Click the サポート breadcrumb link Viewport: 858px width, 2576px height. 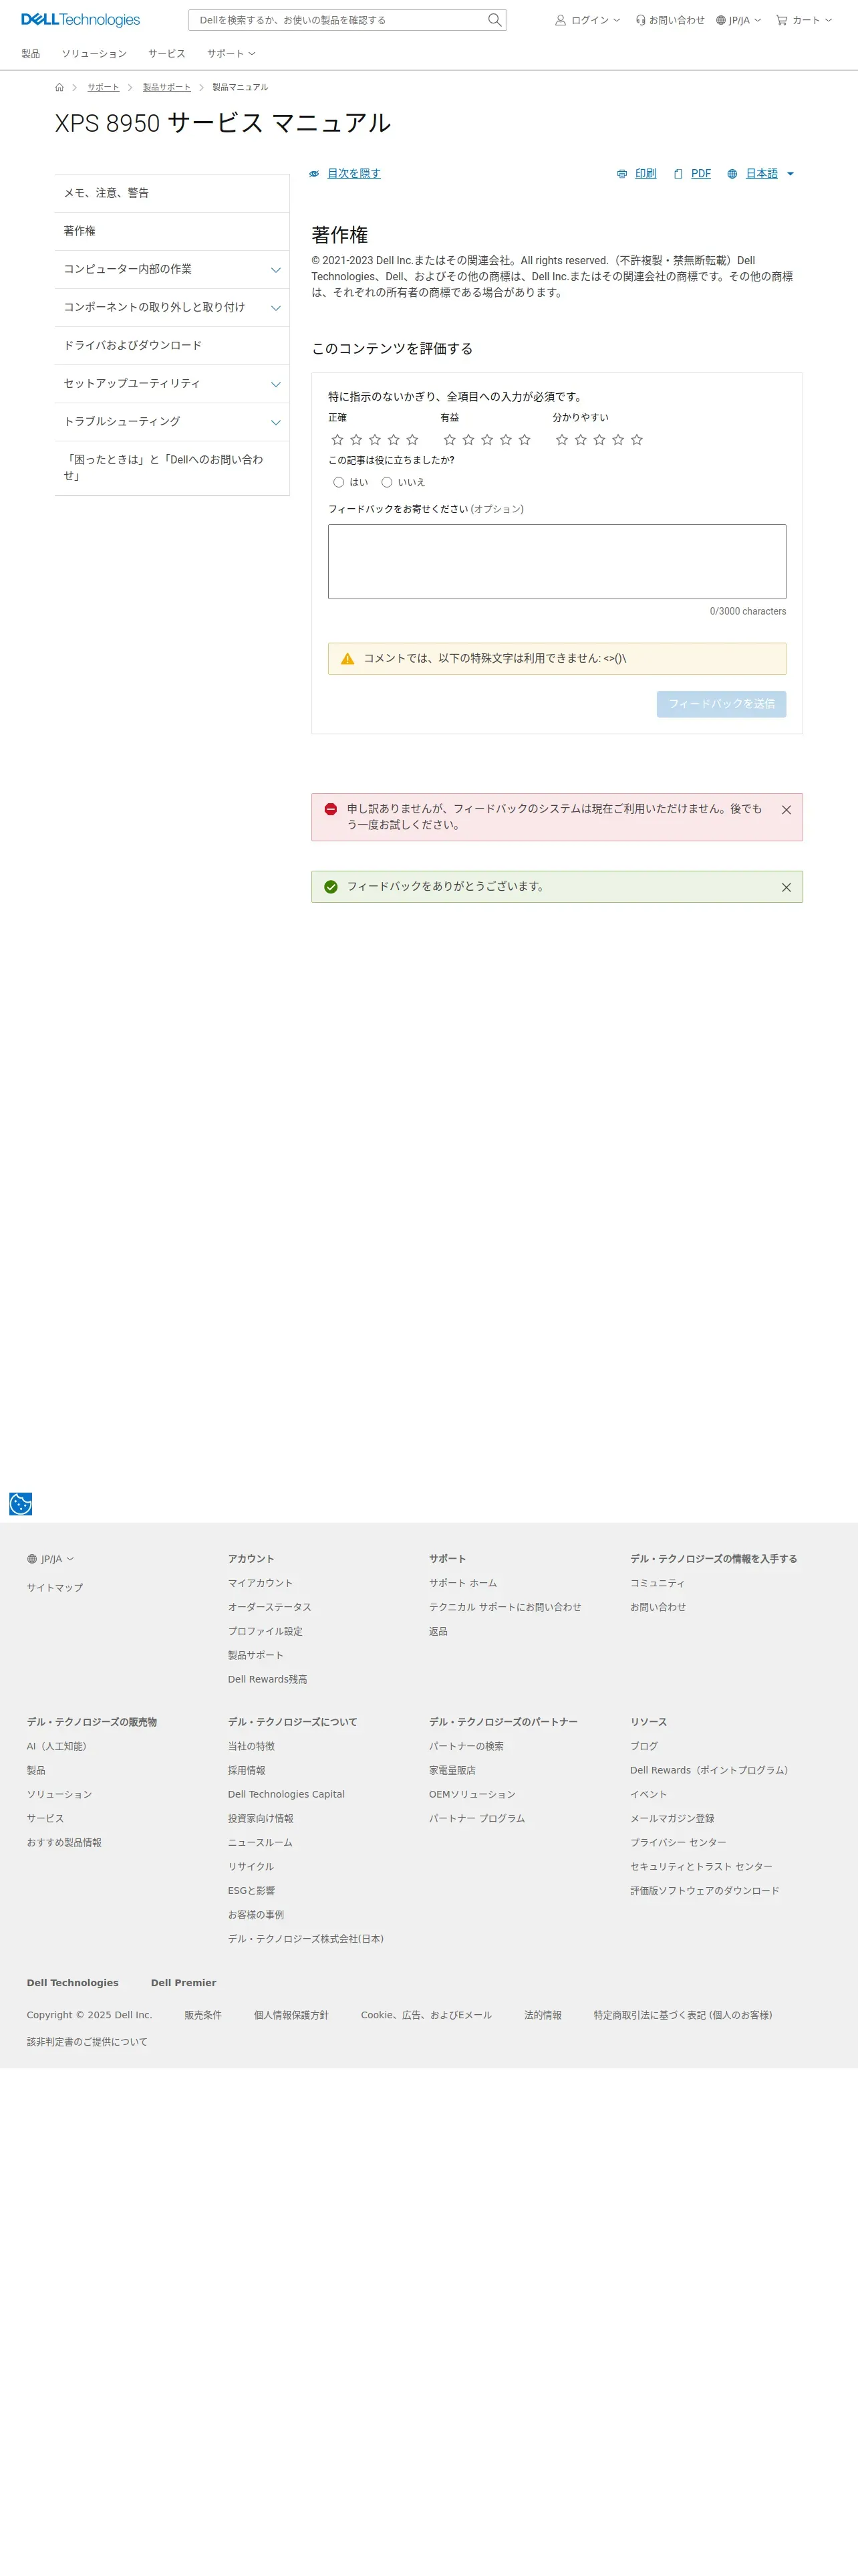click(103, 88)
